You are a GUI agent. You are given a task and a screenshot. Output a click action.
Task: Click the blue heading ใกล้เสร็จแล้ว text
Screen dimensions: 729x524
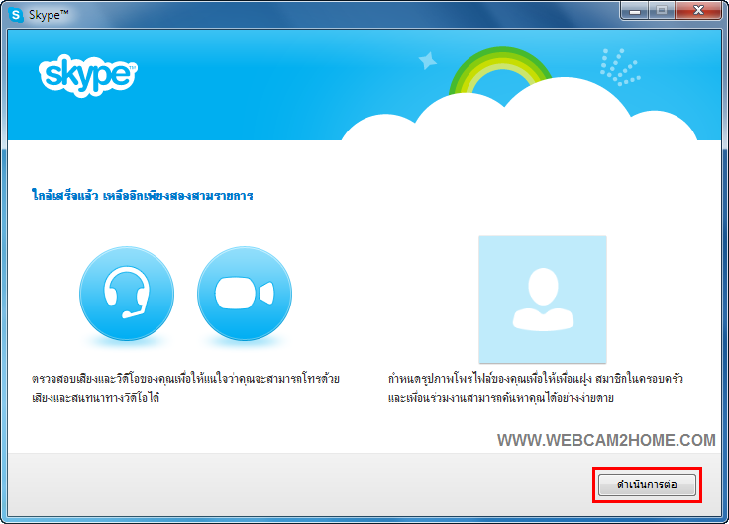(x=142, y=196)
